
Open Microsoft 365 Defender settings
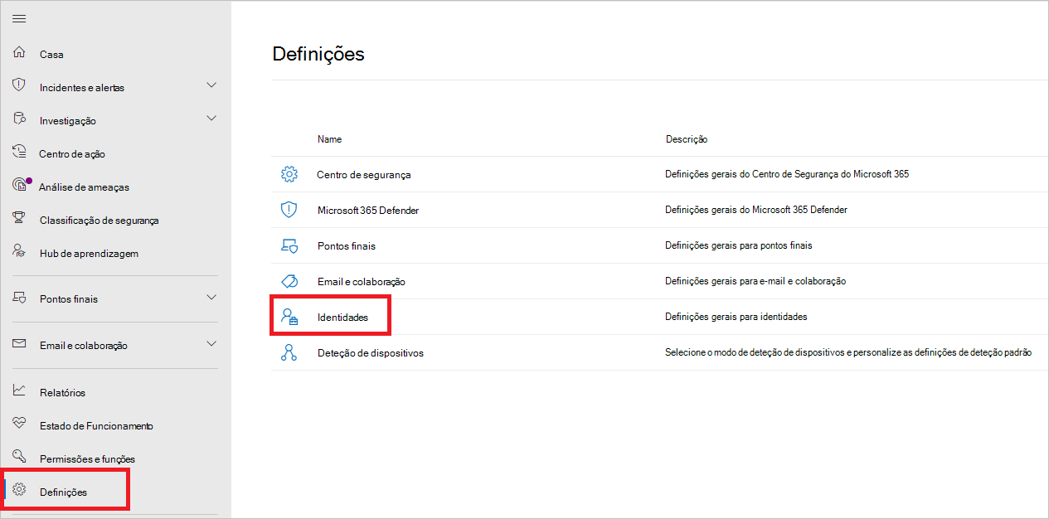click(x=368, y=211)
